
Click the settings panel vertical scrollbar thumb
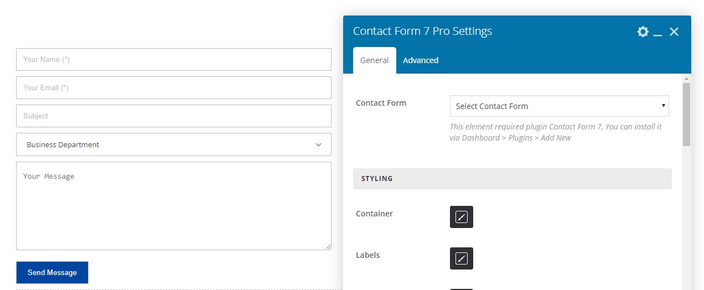click(686, 114)
